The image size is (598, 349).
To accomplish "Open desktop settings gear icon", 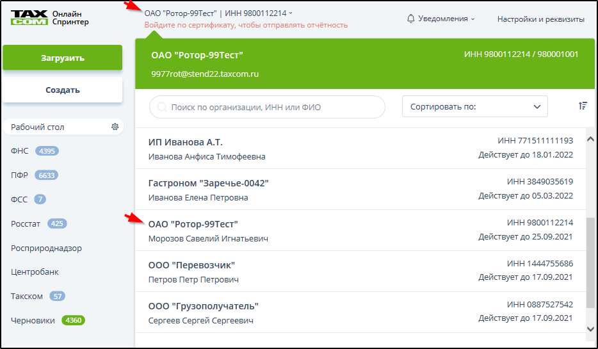I will pos(115,127).
